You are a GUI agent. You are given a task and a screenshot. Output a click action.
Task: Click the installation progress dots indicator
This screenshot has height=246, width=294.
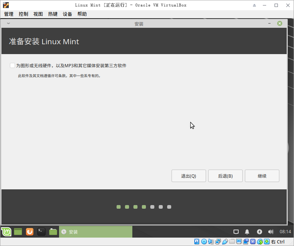(x=144, y=207)
